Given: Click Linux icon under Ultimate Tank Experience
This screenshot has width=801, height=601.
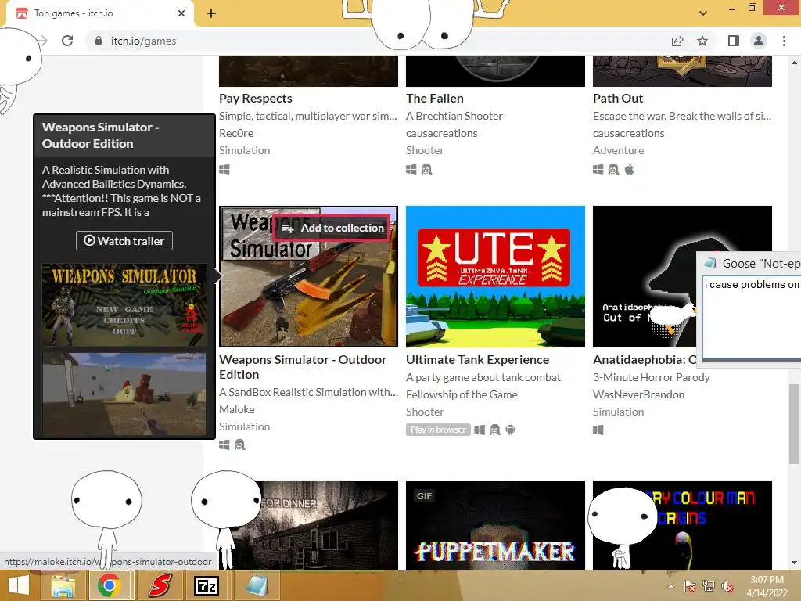Looking at the screenshot, I should [x=494, y=430].
